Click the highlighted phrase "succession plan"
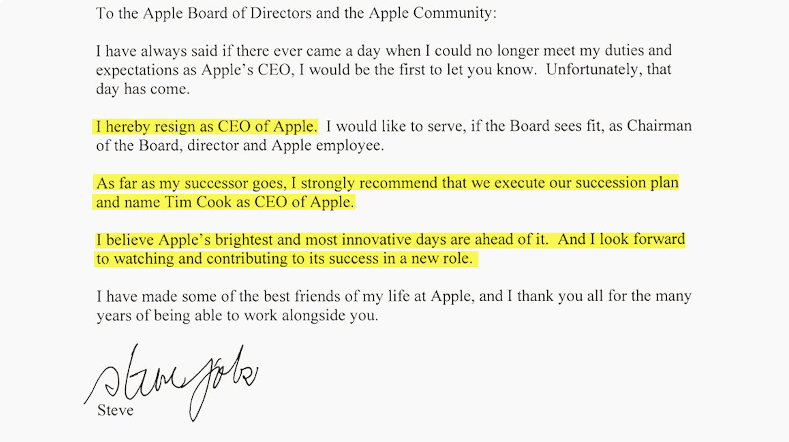Image resolution: width=789 pixels, height=442 pixels. [x=627, y=183]
